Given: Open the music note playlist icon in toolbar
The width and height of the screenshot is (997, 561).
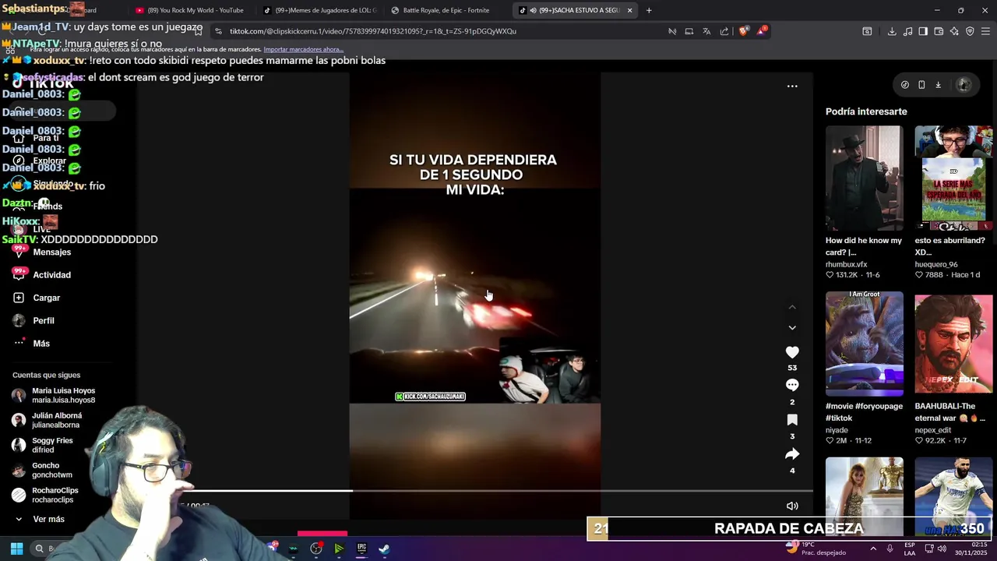Looking at the screenshot, I should click(907, 31).
